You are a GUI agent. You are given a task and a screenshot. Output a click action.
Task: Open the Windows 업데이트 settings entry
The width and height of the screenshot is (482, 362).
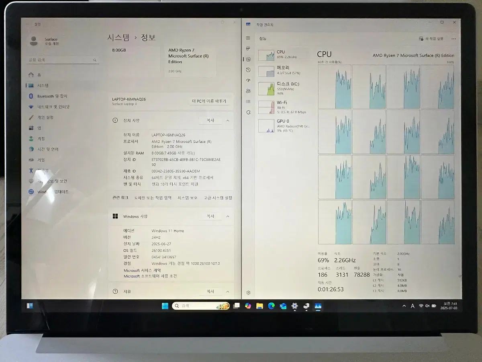[x=63, y=192]
